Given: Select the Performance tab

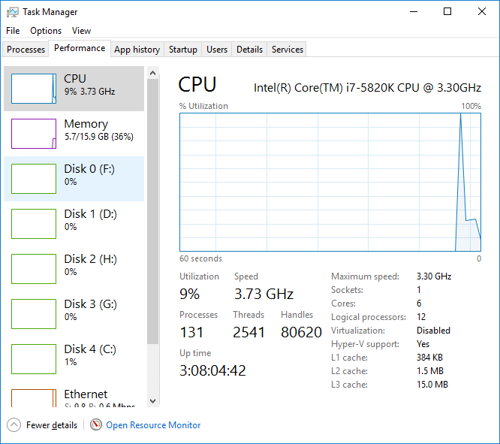Looking at the screenshot, I should coord(80,48).
